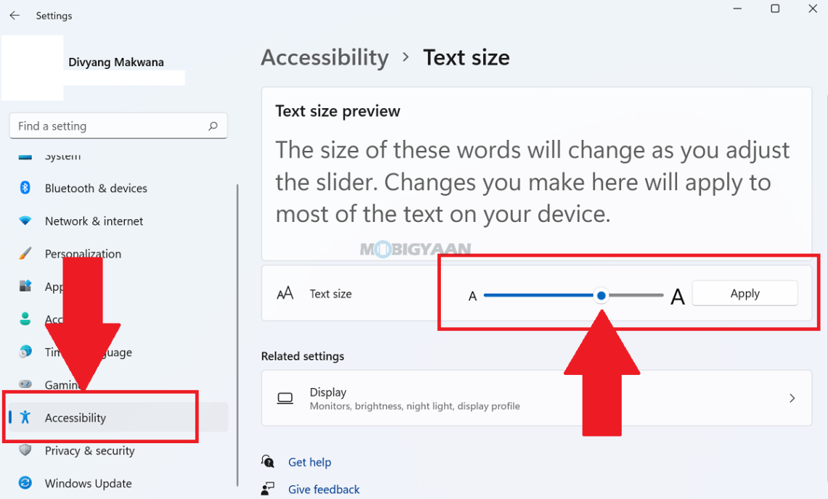The width and height of the screenshot is (828, 499).
Task: Click the Display monitor icon under Related settings
Action: click(x=285, y=397)
